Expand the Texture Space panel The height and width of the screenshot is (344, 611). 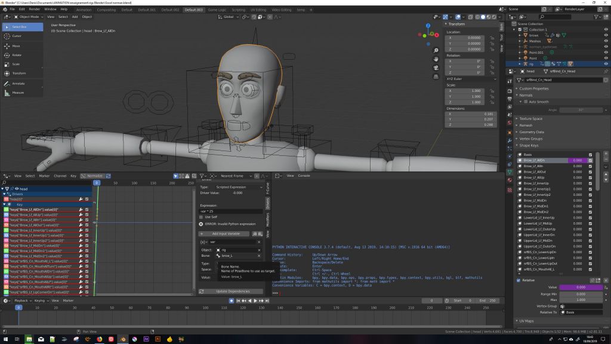click(x=530, y=119)
